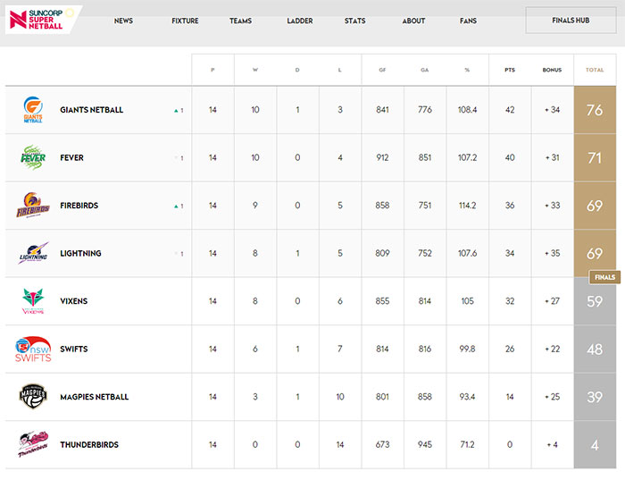
Task: Open the News menu item
Action: point(123,21)
